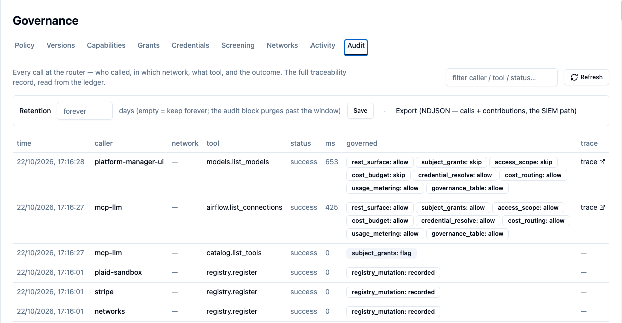The height and width of the screenshot is (323, 622).
Task: Open trace external-link icon for airflow.list_connections row
Action: click(x=602, y=207)
